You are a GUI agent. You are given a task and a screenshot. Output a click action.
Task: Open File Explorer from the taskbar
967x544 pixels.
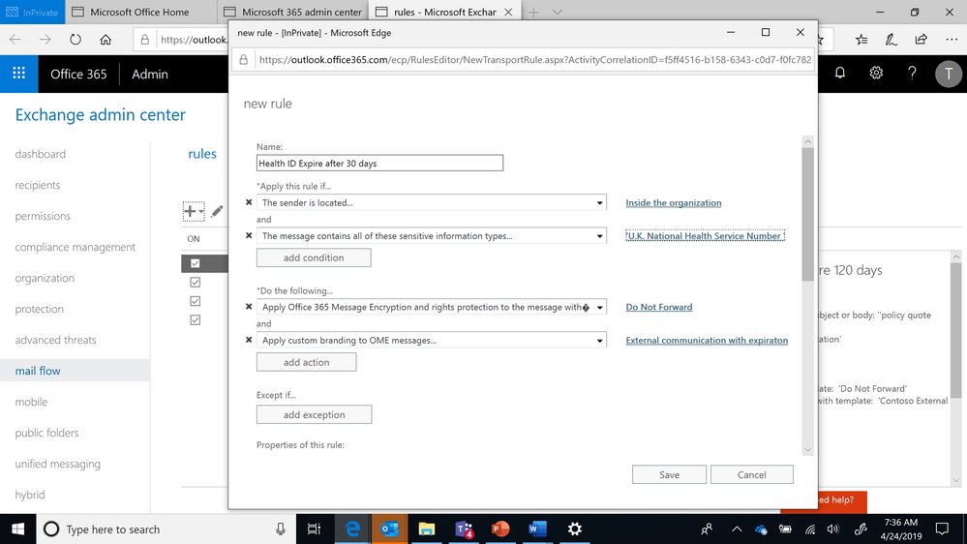click(x=426, y=529)
